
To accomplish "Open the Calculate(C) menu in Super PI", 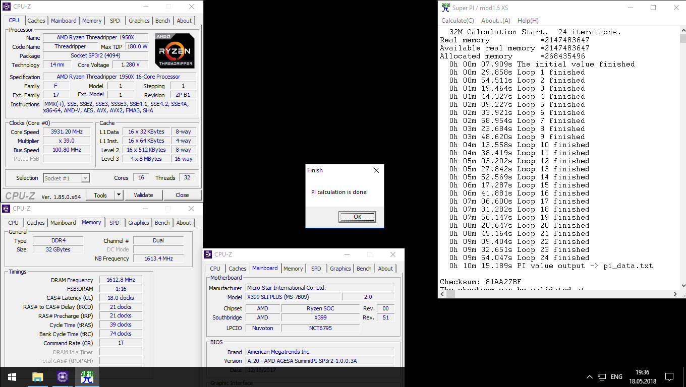I will 458,21.
